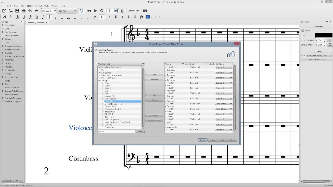Viewport: 333px width, 187px height.
Task: Select the quarter note duration
Action: tap(49, 17)
